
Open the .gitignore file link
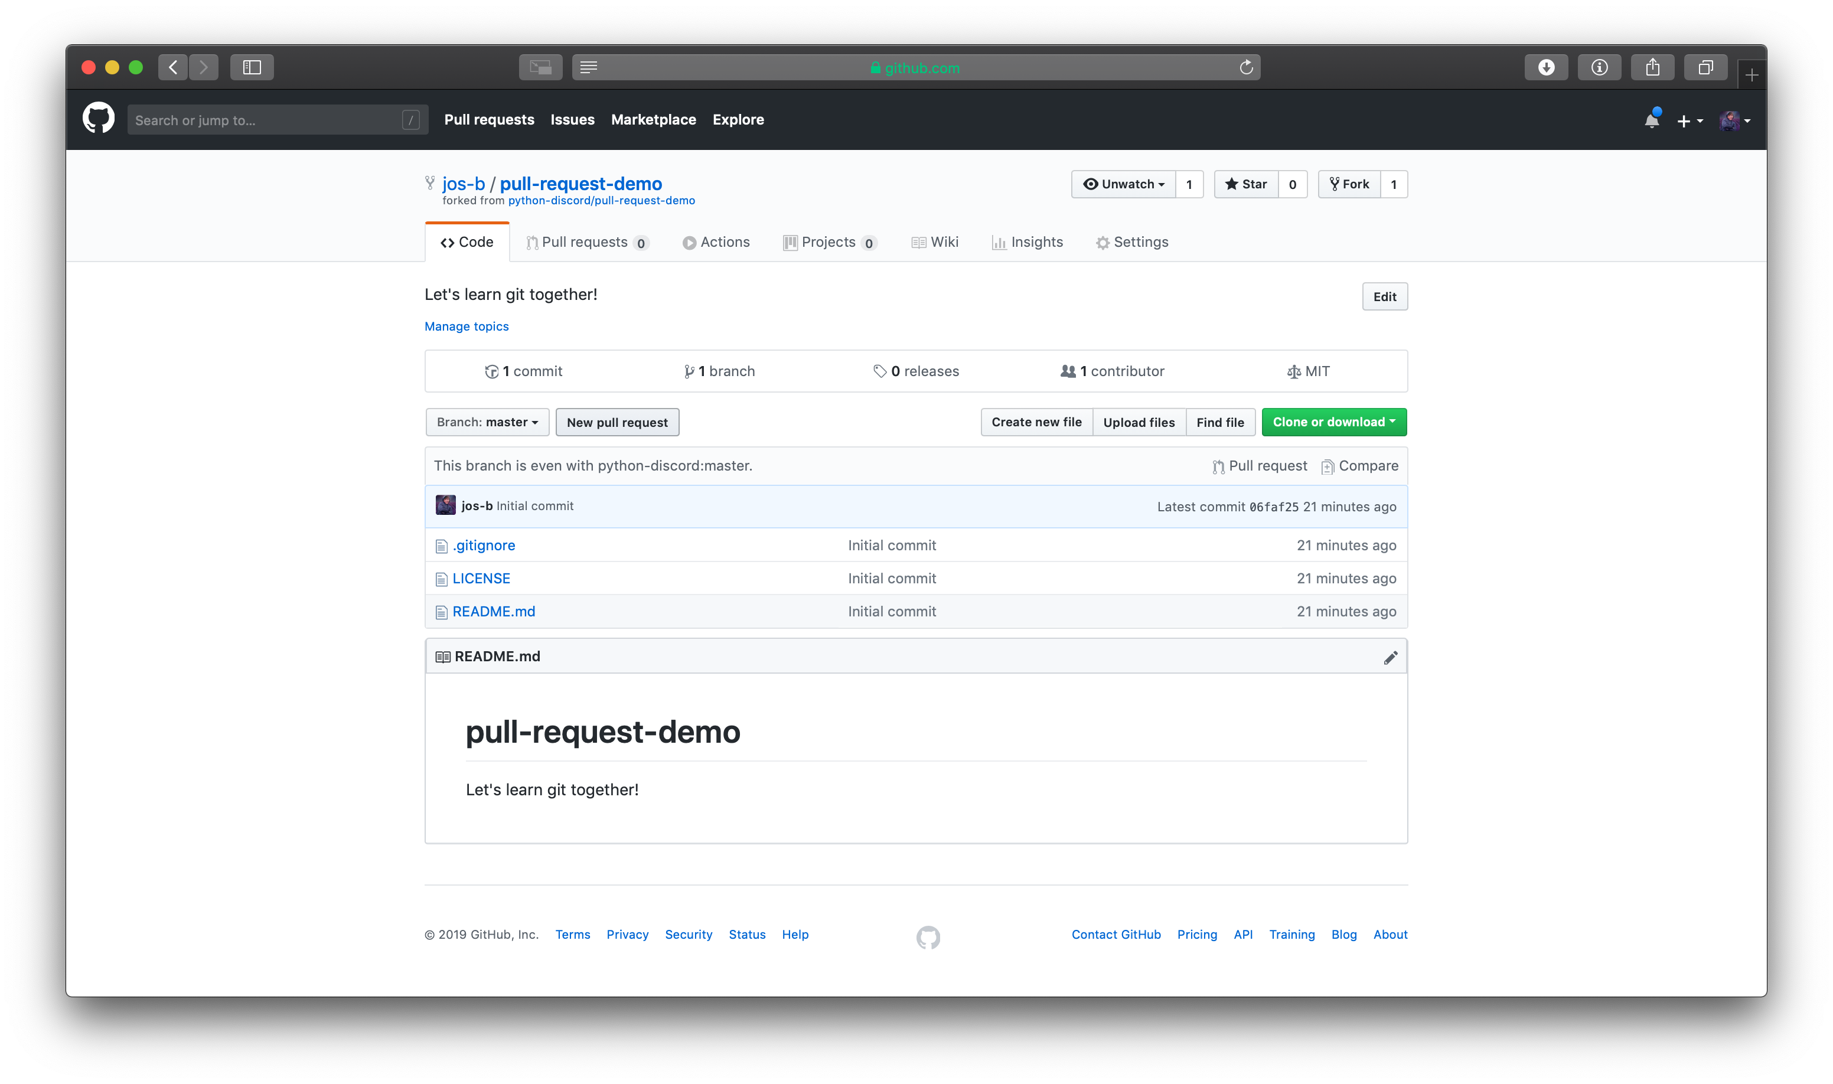pos(484,545)
